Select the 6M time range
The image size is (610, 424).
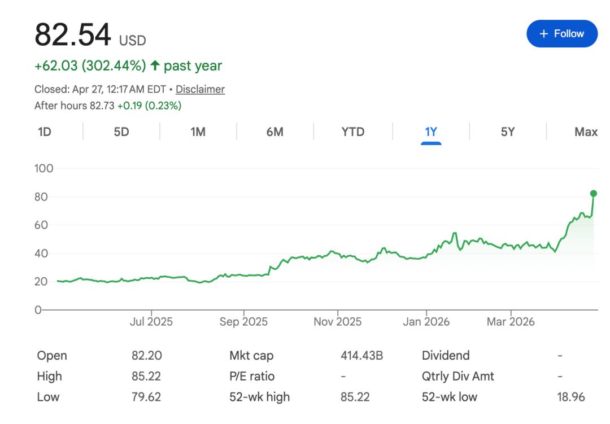coord(274,132)
